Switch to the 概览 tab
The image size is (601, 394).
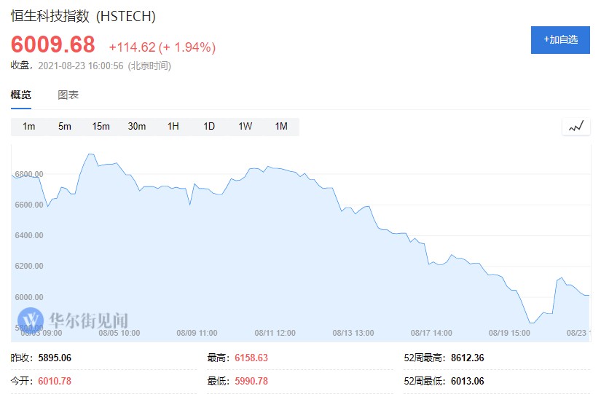pos(21,95)
